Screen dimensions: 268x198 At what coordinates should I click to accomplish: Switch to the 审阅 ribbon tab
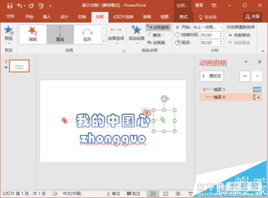pyautogui.click(x=147, y=17)
